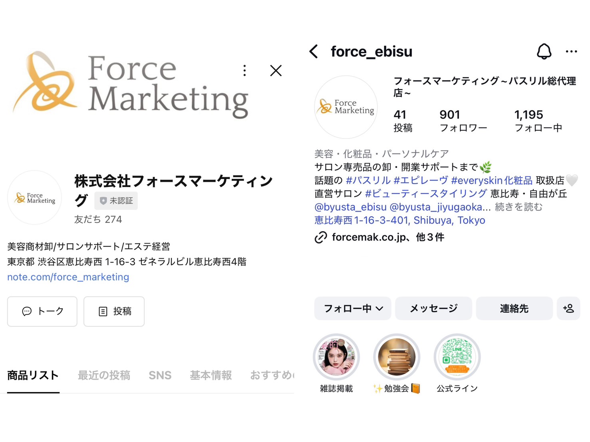Select the SNS tab
Image resolution: width=590 pixels, height=442 pixels.
tap(160, 375)
